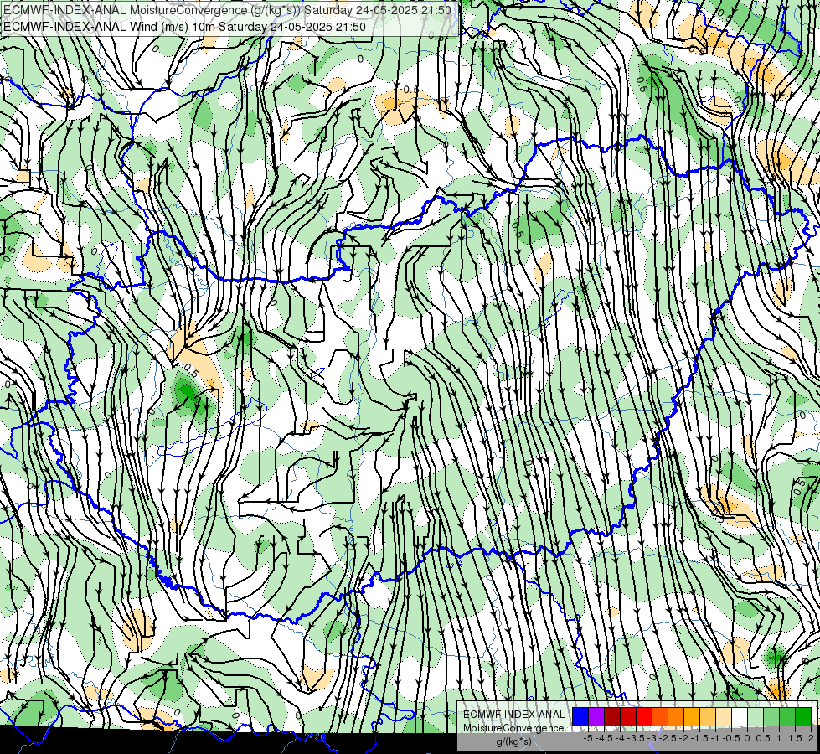Click the Wind (m/s) 10m title line
Screen dimensions: 820x754
(184, 27)
